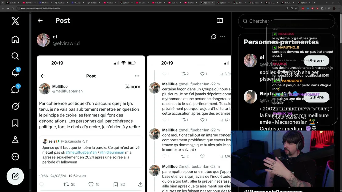Follow Neptune_IX with the Suivre button
This screenshot has height=192, width=342.
tap(316, 97)
